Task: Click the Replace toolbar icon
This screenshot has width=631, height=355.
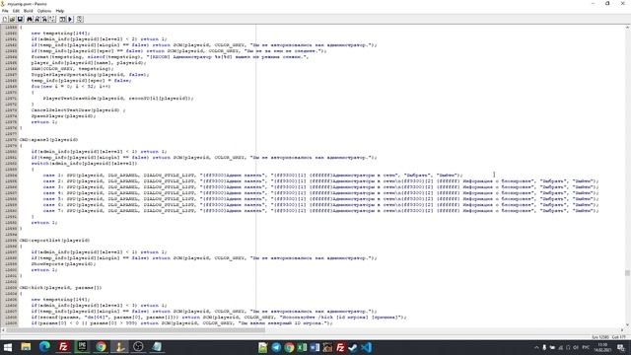Action: (x=44, y=19)
